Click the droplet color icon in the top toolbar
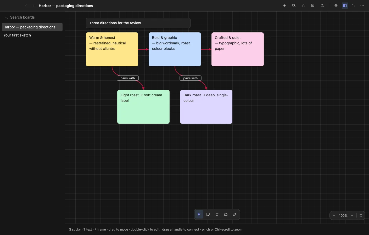 tap(303, 5)
